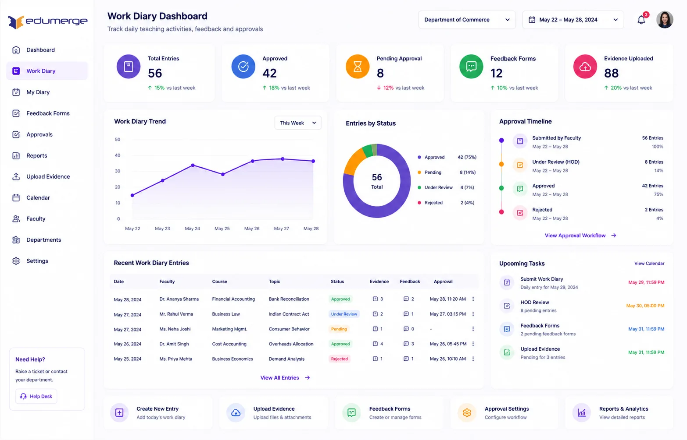Screen dimensions: 687x440
Task: Open row menu for Ms. Priya Mehta entry
Action: (x=473, y=359)
